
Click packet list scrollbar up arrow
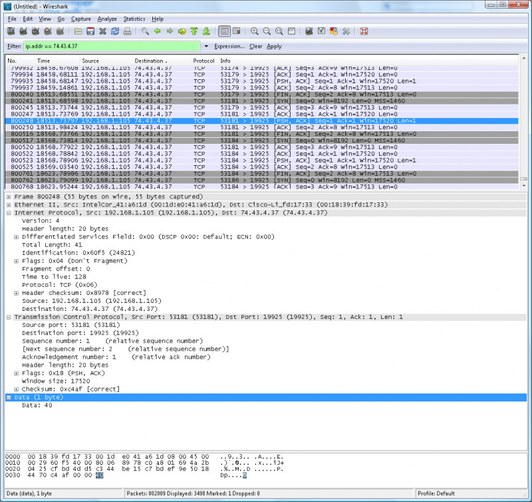pos(523,58)
